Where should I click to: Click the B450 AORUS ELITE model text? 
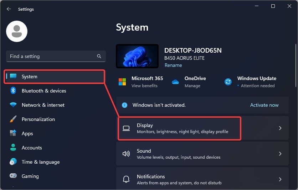184,58
